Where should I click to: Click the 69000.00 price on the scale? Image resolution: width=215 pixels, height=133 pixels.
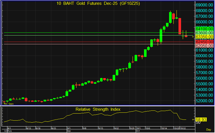tap(204, 5)
